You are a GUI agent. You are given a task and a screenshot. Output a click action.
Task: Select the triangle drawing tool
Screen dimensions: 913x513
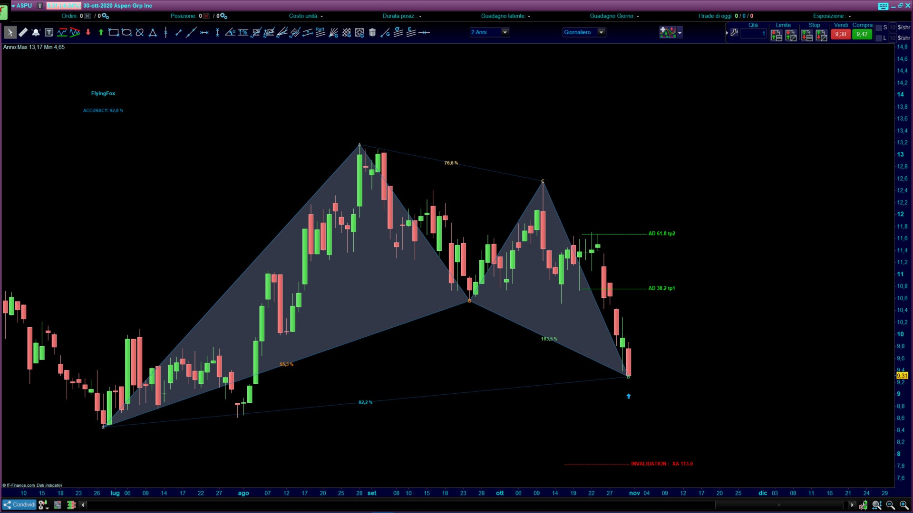tap(153, 32)
